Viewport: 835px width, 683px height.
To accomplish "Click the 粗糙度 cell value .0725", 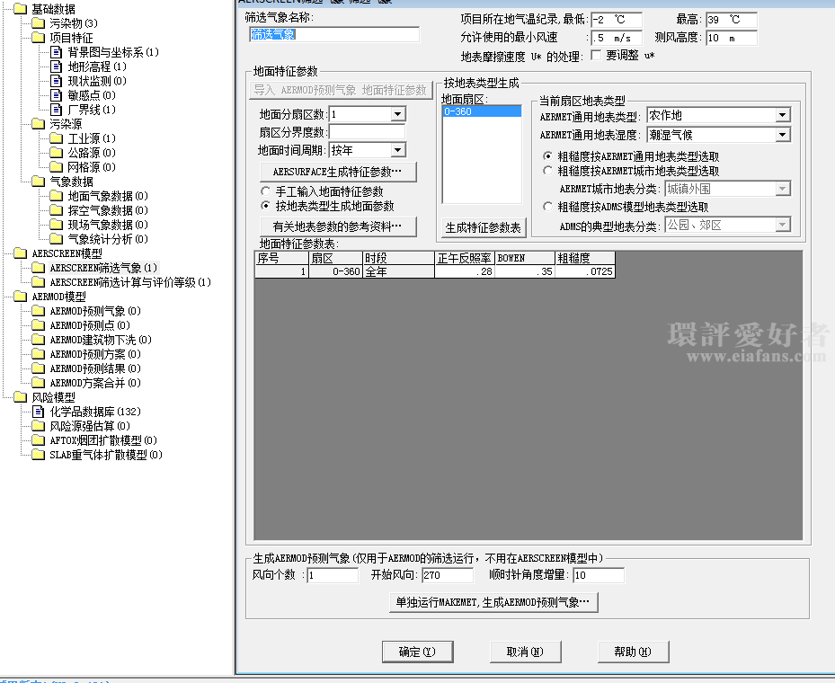I will click(585, 271).
